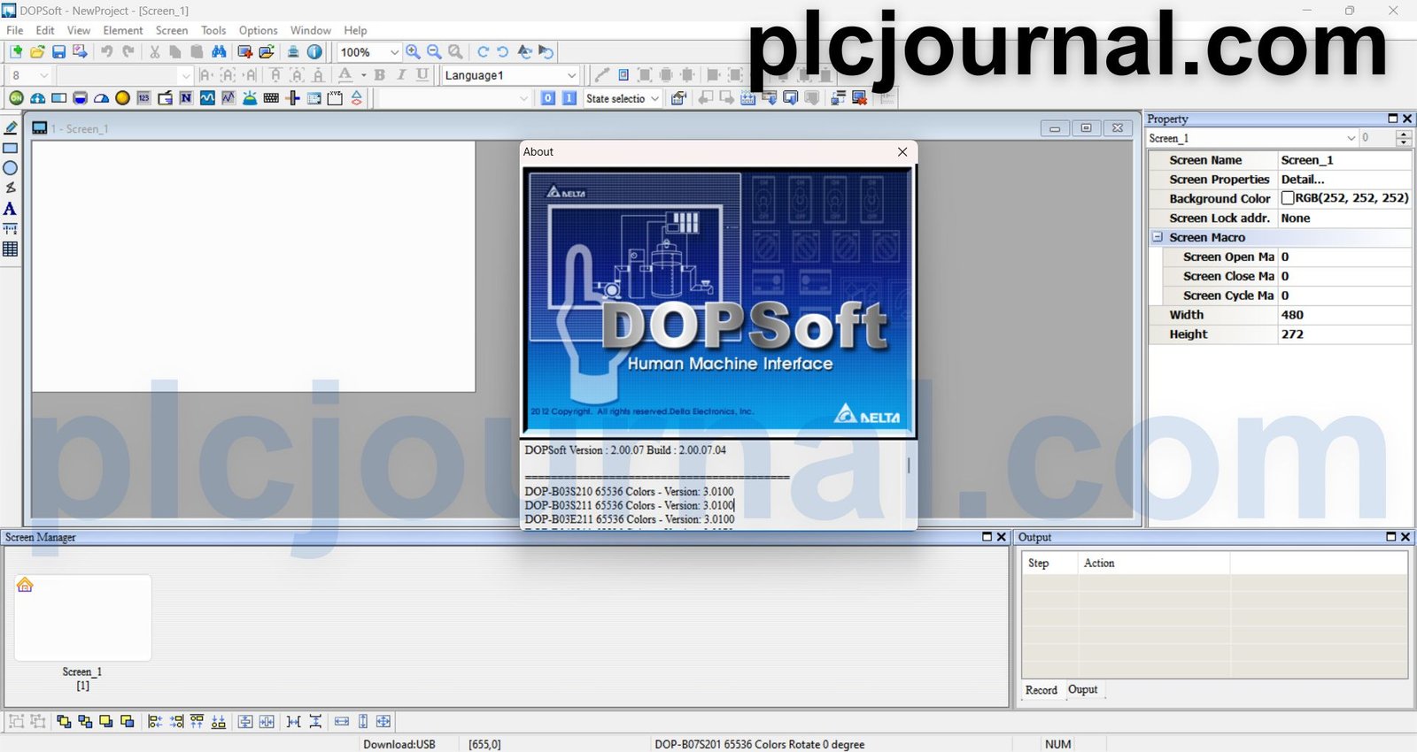Click the New Project icon
Image resolution: width=1417 pixels, height=752 pixels.
pyautogui.click(x=16, y=52)
